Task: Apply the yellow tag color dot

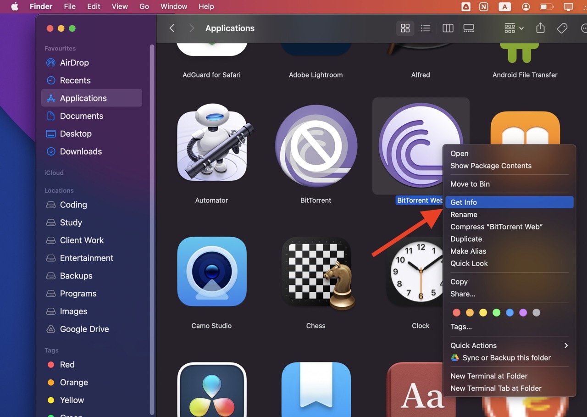Action: (483, 312)
